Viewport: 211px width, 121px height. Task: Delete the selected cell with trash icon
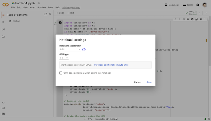tap(201, 19)
